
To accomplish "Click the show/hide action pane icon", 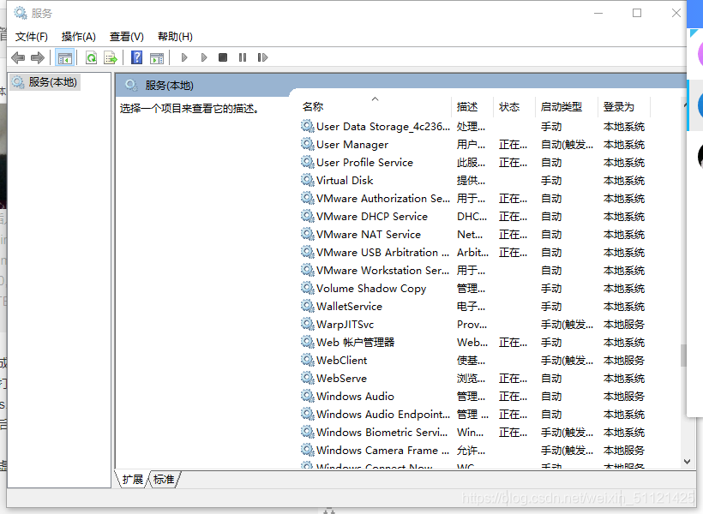I will tap(157, 57).
